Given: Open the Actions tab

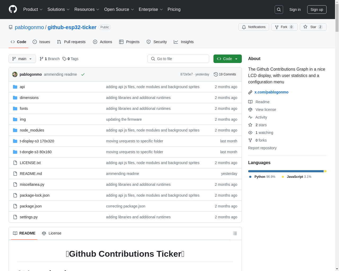Looking at the screenshot, I should [x=102, y=42].
